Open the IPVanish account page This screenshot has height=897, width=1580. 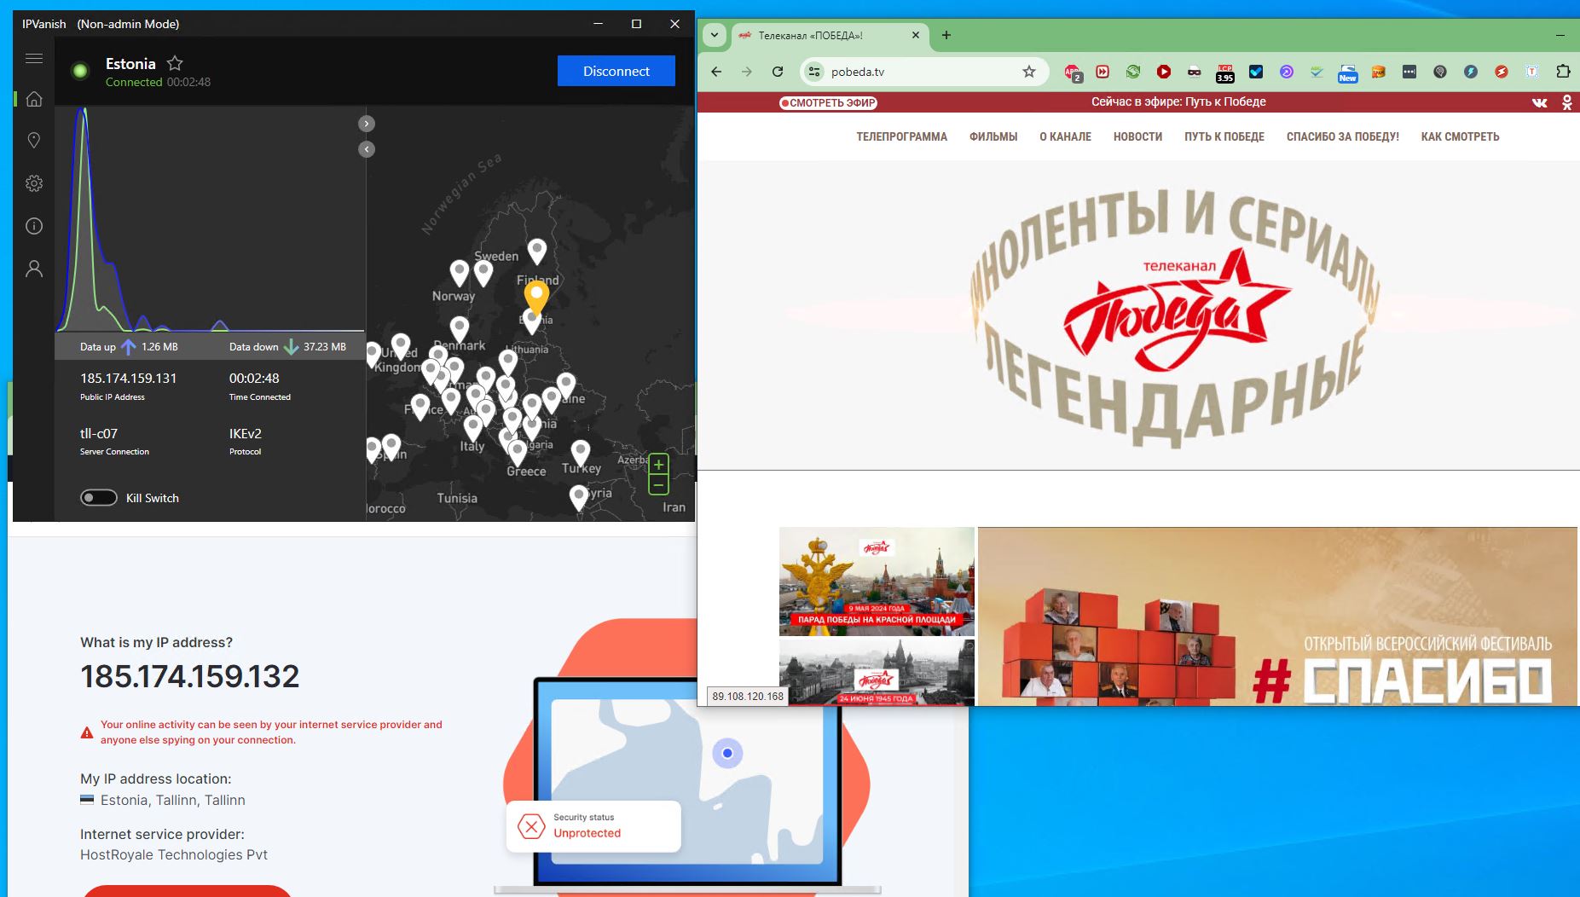point(34,269)
